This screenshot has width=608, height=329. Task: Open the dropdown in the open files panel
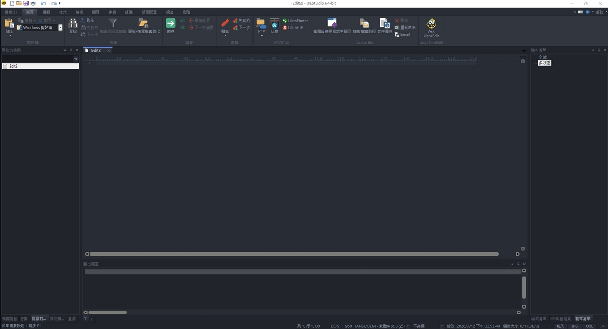coord(76,59)
